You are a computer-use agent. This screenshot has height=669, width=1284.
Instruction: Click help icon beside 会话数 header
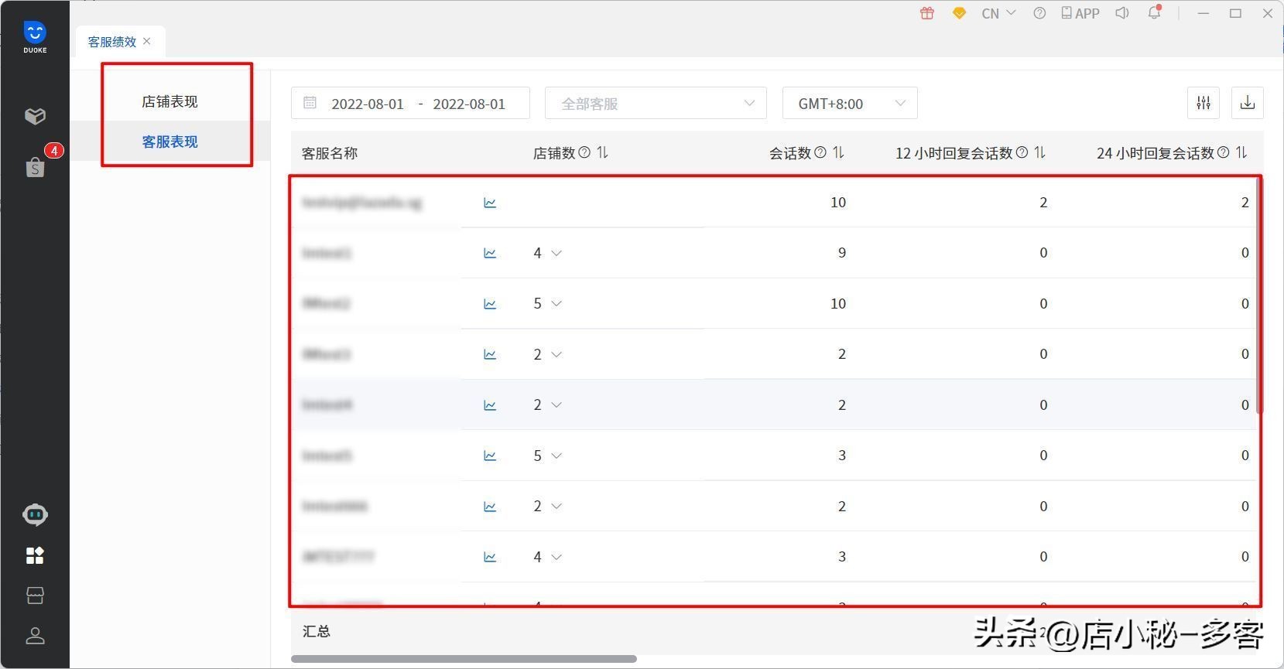tap(820, 152)
